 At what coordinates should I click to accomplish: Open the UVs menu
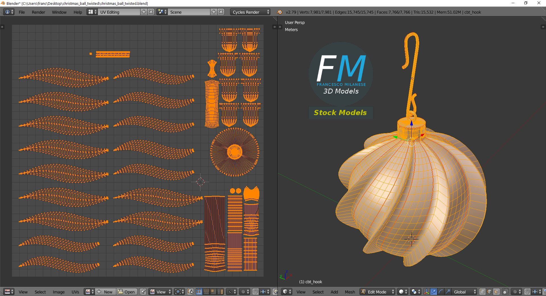point(75,292)
